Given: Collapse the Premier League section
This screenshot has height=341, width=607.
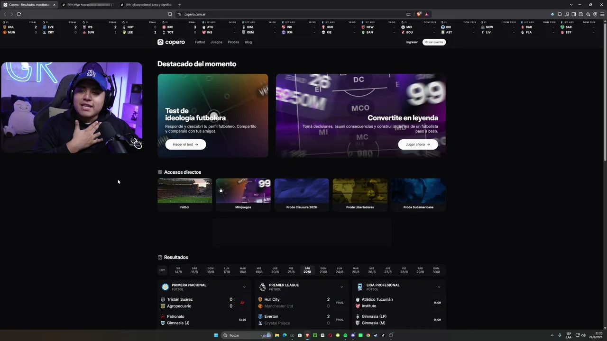Looking at the screenshot, I should 341,287.
